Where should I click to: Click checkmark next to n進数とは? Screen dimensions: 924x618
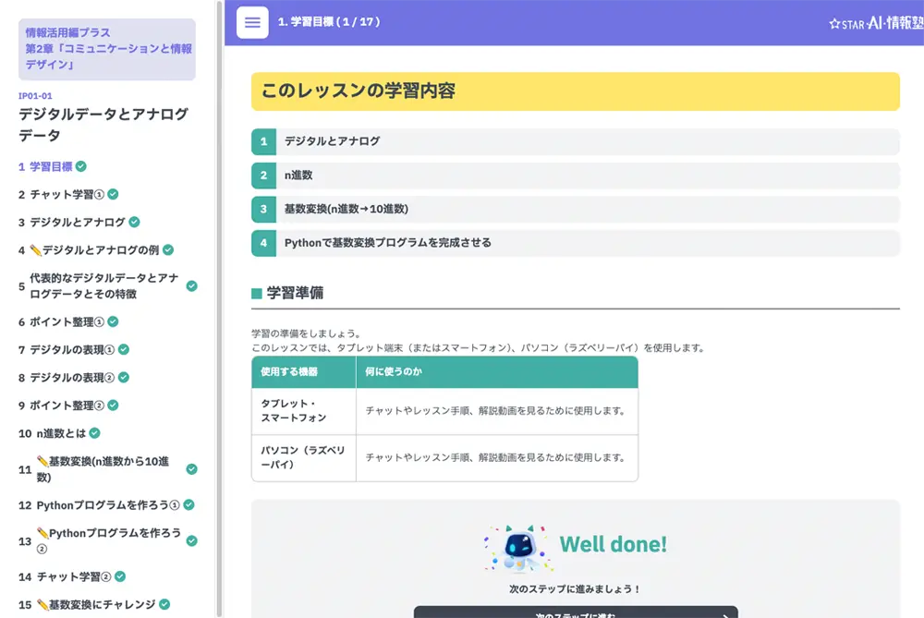tap(94, 433)
